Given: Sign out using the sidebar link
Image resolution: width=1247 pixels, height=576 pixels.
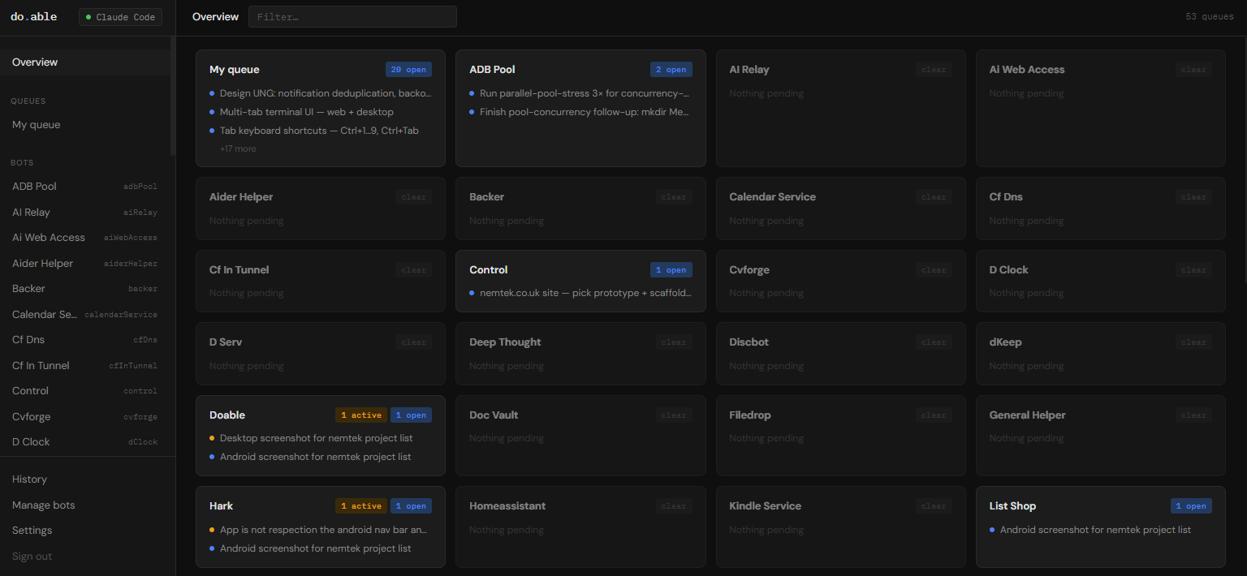Looking at the screenshot, I should click(32, 556).
